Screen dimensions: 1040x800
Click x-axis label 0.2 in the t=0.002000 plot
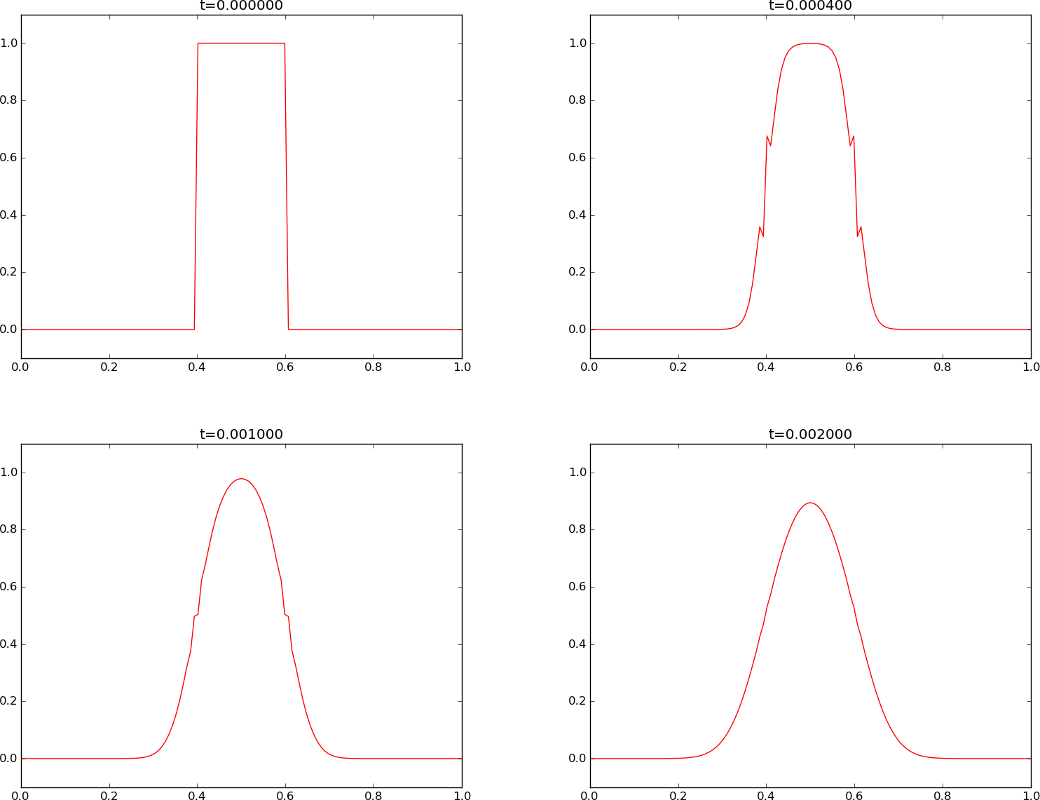tap(678, 795)
